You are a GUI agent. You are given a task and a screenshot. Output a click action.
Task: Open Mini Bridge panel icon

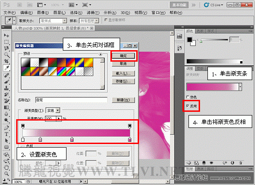coord(179,36)
